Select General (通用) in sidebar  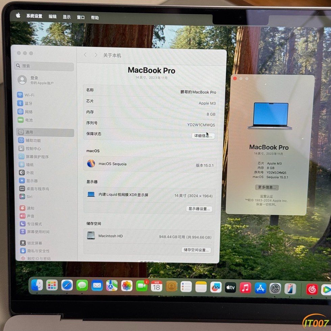pyautogui.click(x=45, y=132)
